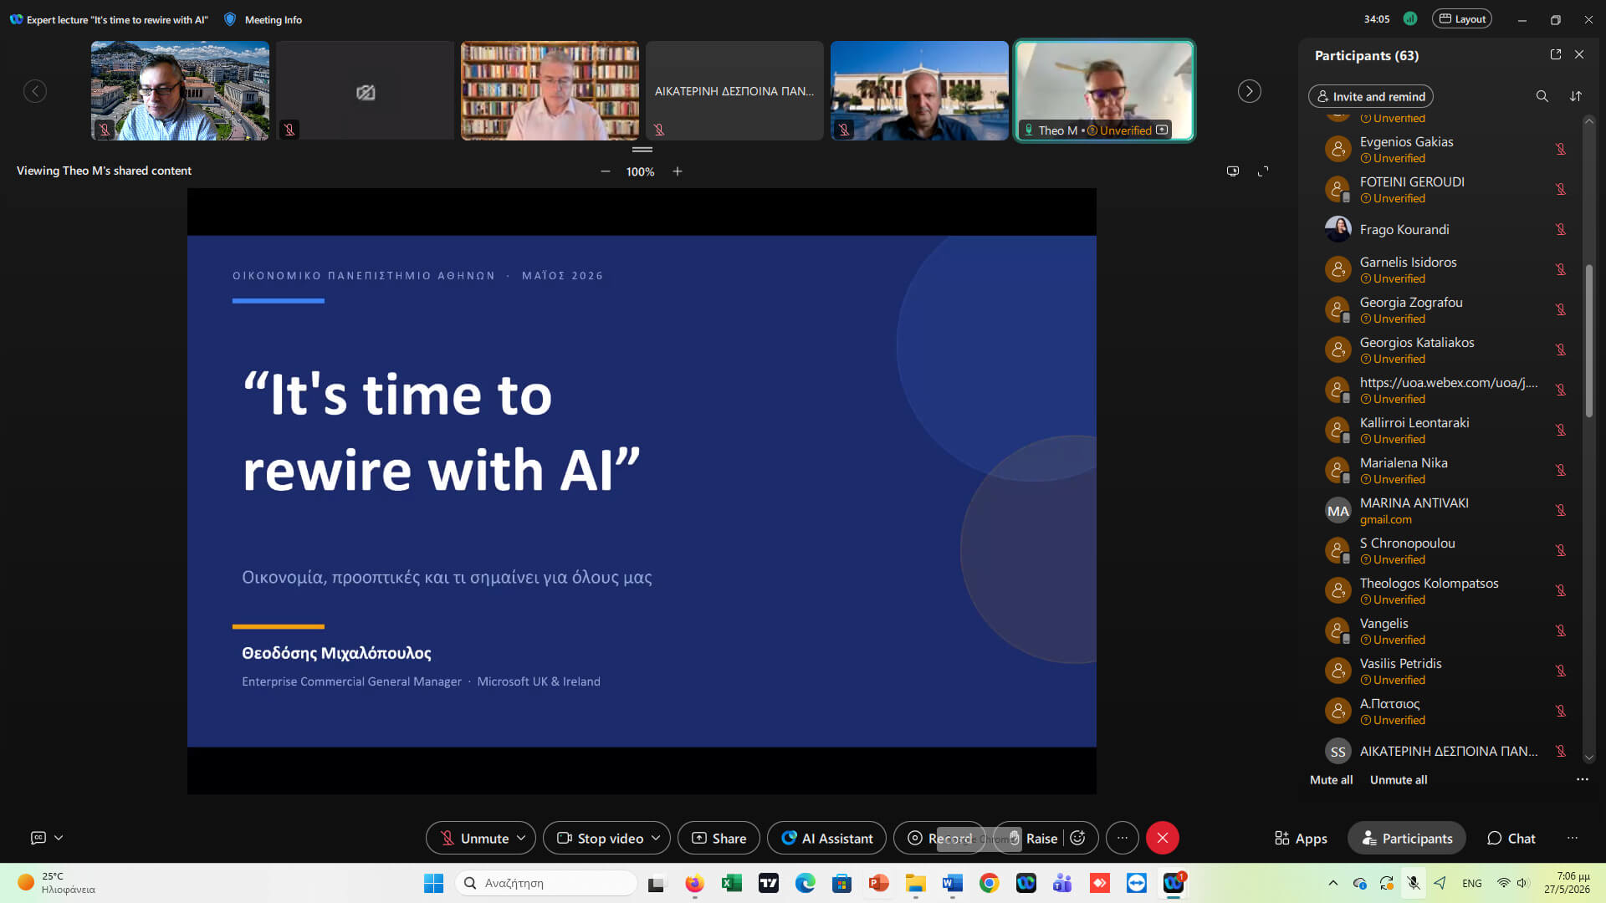1606x903 pixels.
Task: Open reactions smiley icon
Action: point(1078,838)
